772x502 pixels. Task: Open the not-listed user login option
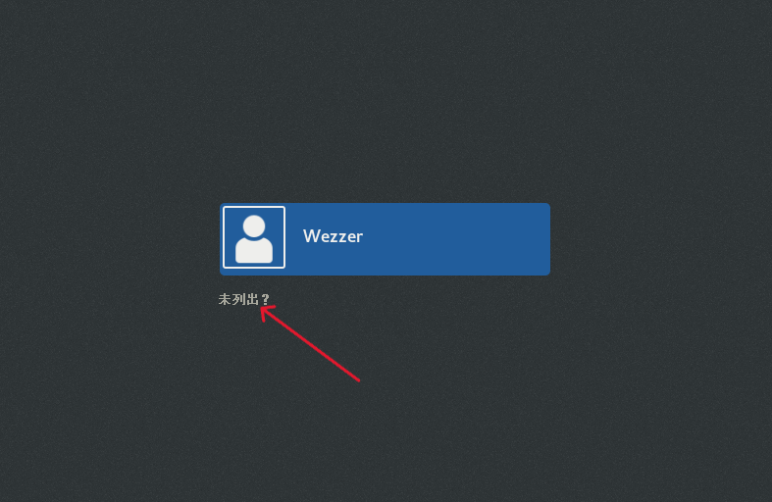click(243, 299)
